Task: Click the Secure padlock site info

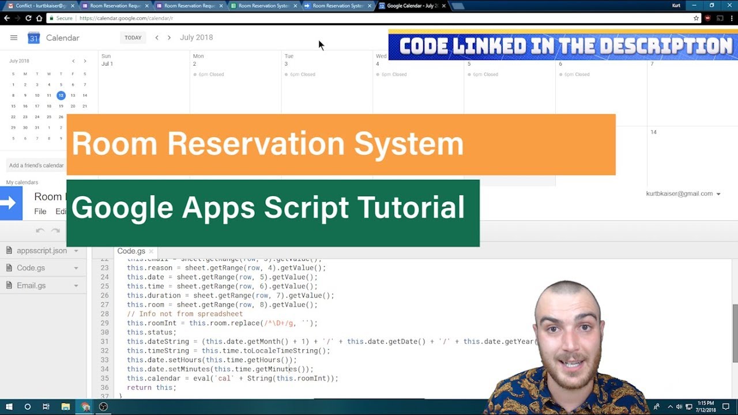Action: [x=61, y=18]
